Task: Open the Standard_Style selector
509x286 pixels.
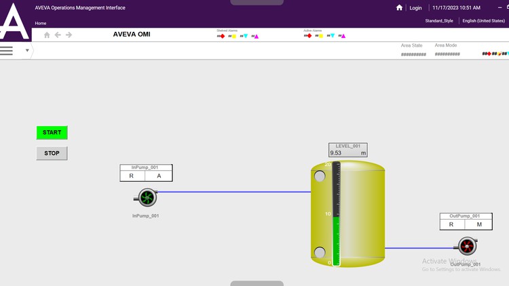Action: (439, 21)
